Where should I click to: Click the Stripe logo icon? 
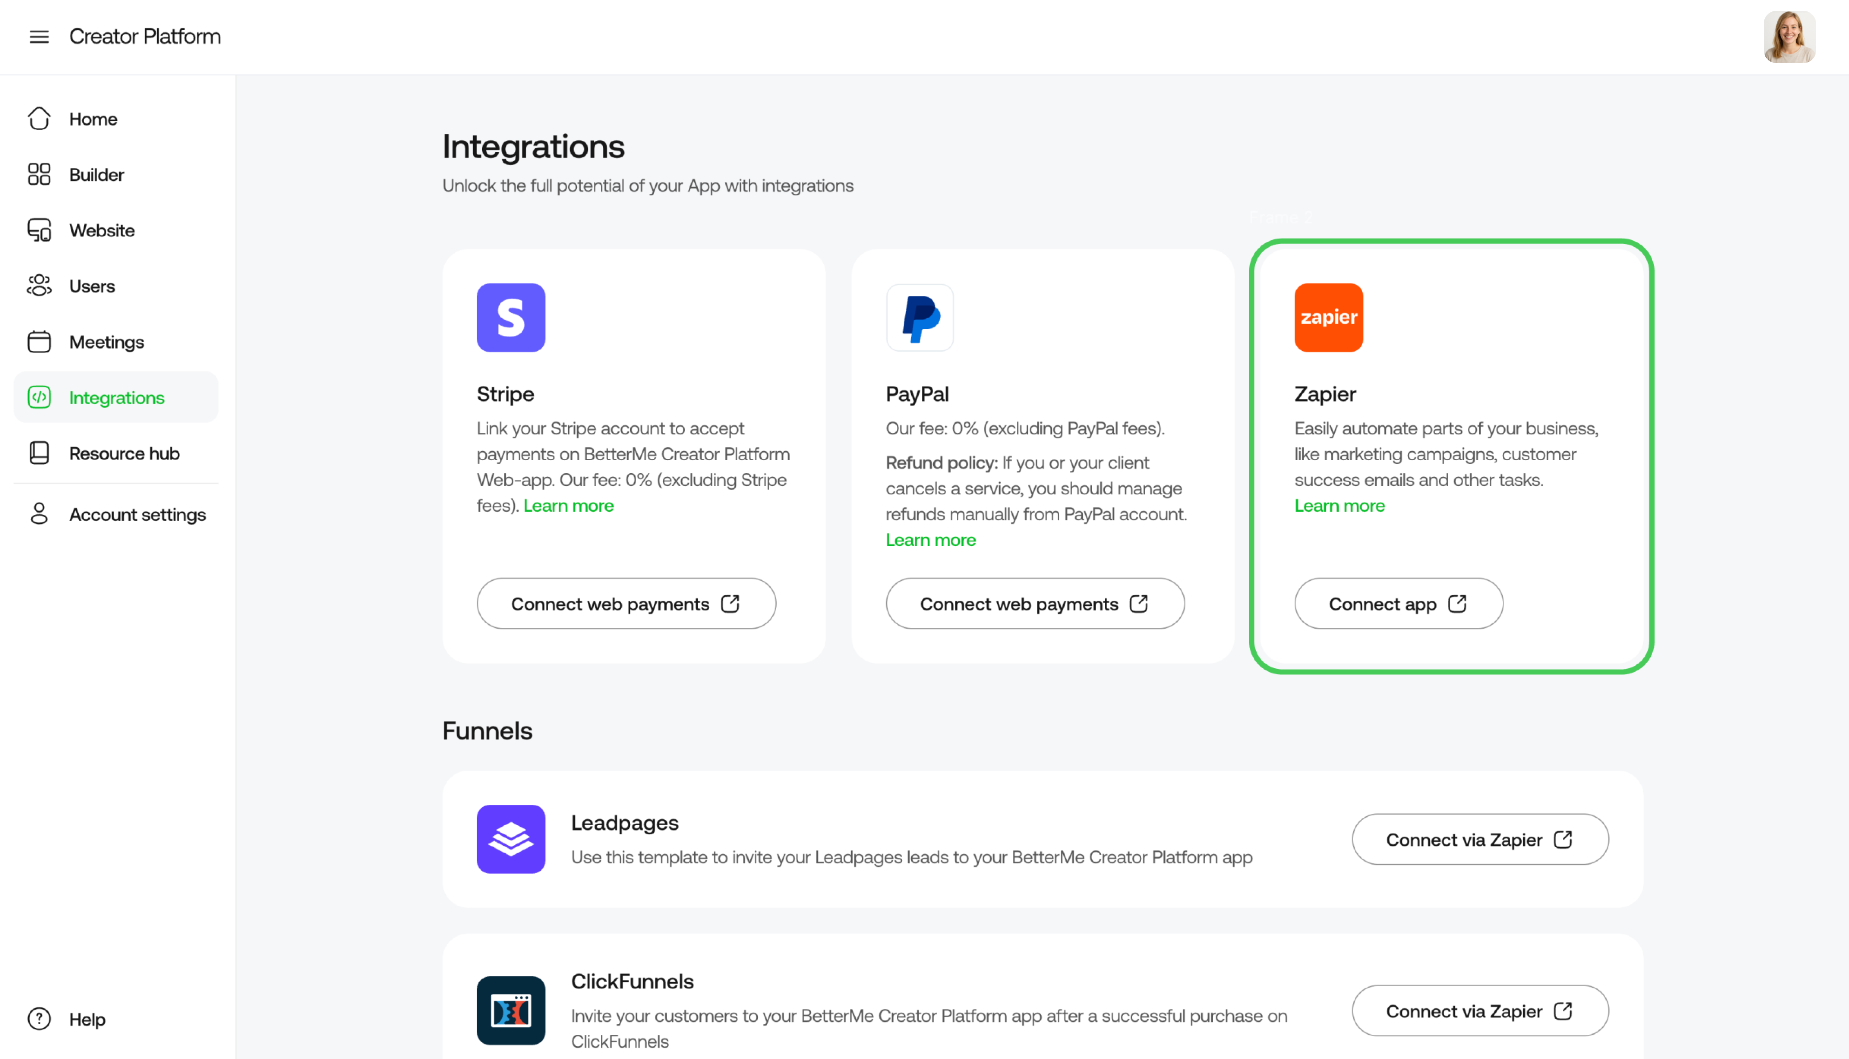[x=511, y=318]
